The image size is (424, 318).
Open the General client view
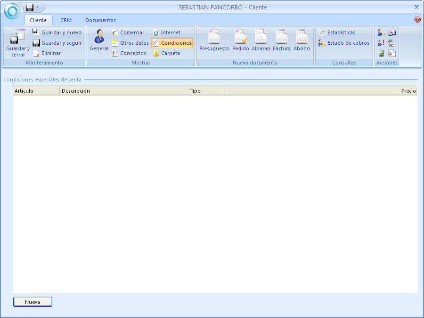[99, 40]
